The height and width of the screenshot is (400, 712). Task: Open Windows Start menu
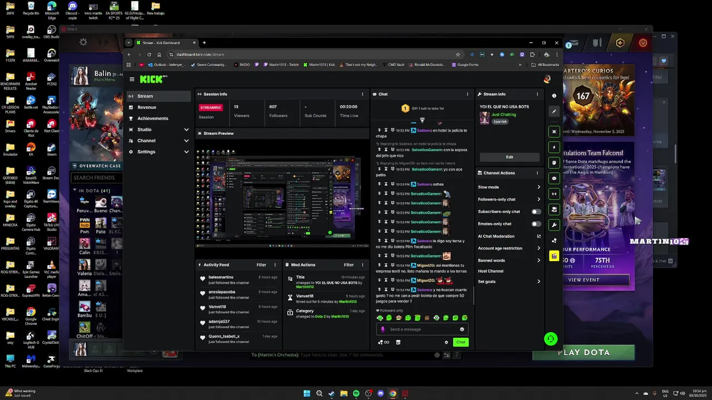[307, 393]
